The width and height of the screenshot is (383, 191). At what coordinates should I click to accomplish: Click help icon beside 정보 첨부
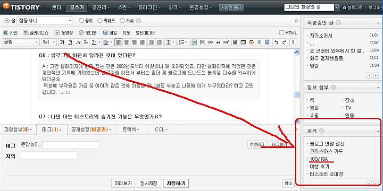coord(333,87)
